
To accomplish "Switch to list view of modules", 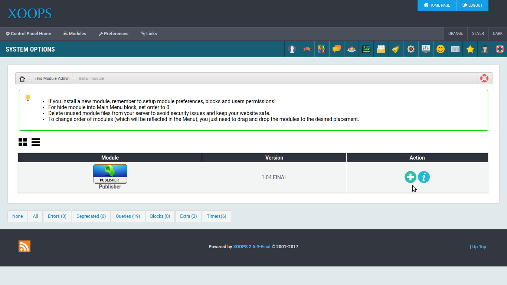I will (36, 142).
